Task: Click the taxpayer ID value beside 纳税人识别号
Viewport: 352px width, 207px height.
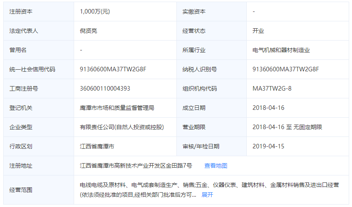Action: pos(286,69)
